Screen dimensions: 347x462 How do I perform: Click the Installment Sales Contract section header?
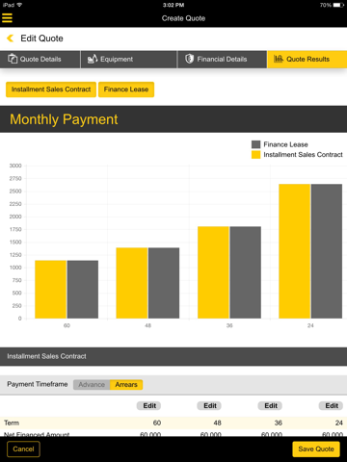(173, 356)
